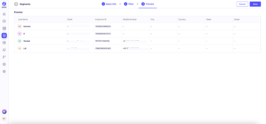Click the State column header

(x=209, y=20)
